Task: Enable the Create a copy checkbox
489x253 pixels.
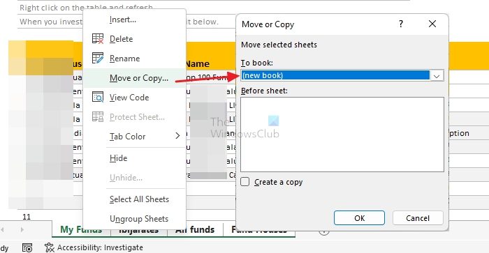Action: [245, 182]
